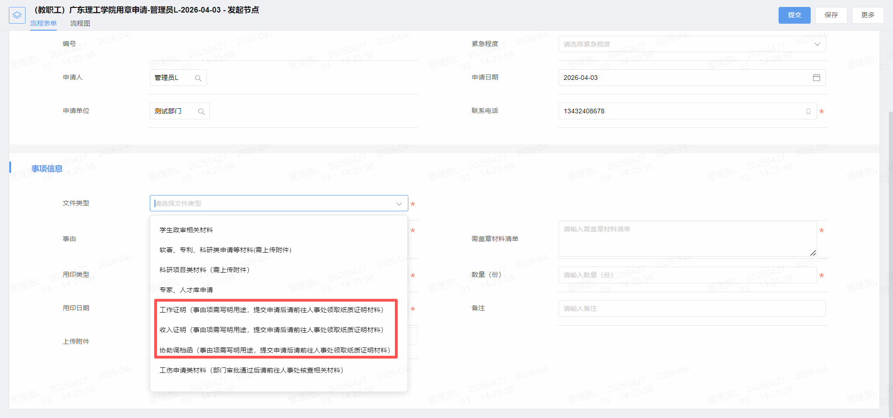Click the 申请人 field showing 管理员L
Image resolution: width=893 pixels, height=418 pixels.
coord(178,78)
